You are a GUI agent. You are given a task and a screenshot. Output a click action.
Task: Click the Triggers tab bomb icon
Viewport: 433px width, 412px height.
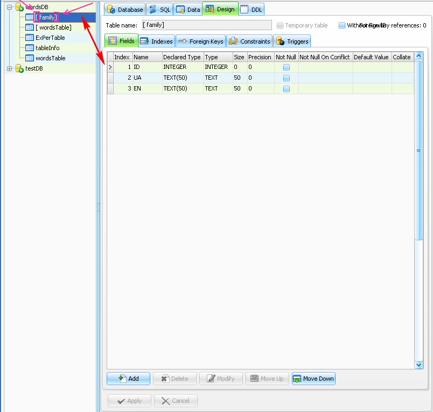pyautogui.click(x=280, y=41)
